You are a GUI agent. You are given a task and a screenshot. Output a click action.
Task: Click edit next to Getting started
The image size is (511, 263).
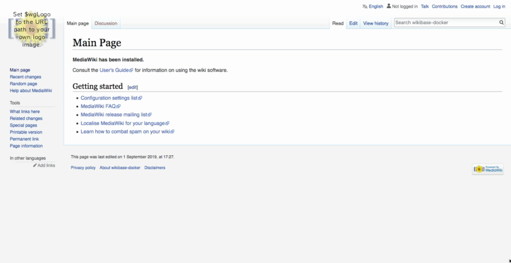(132, 87)
